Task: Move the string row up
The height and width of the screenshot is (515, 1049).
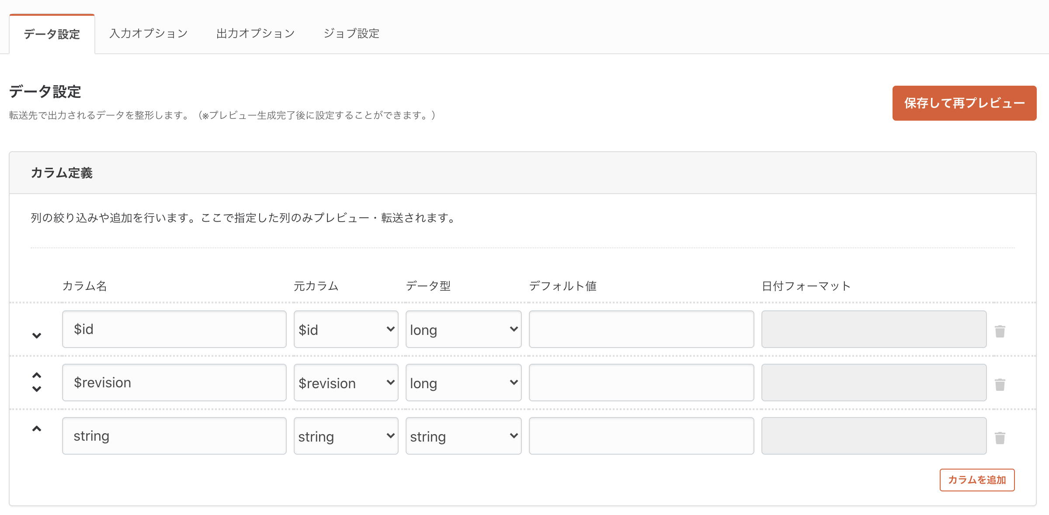Action: pos(37,429)
